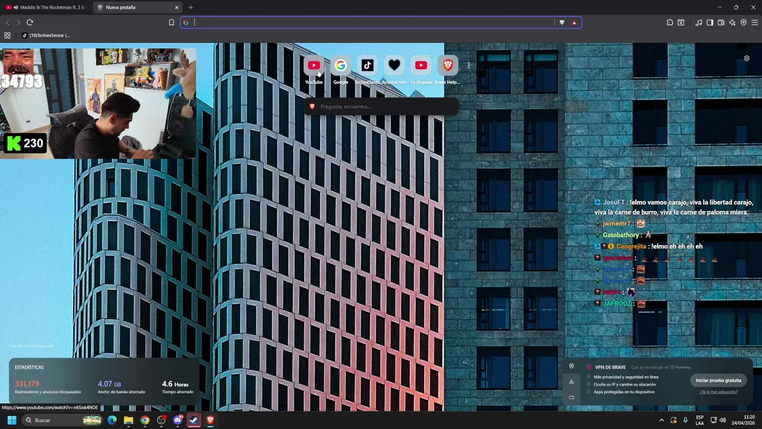The height and width of the screenshot is (429, 762).
Task: Go back arrow button
Action: (8, 23)
